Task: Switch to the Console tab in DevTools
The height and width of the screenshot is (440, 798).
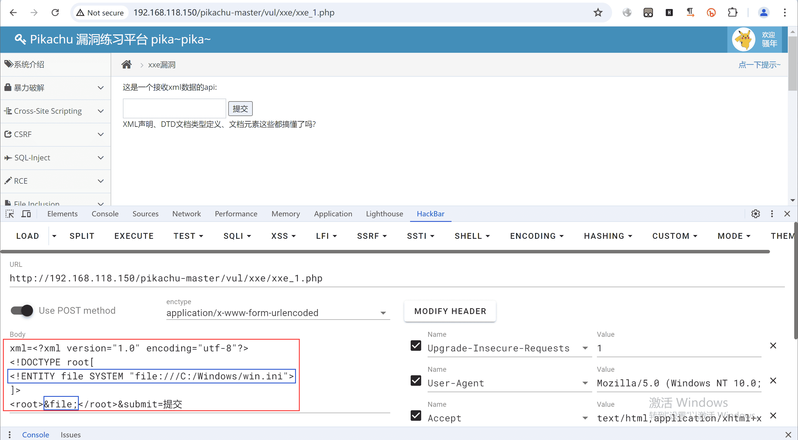Action: 105,214
